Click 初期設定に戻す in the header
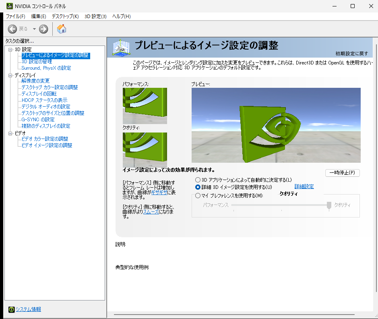This screenshot has width=378, height=319. pyautogui.click(x=352, y=54)
